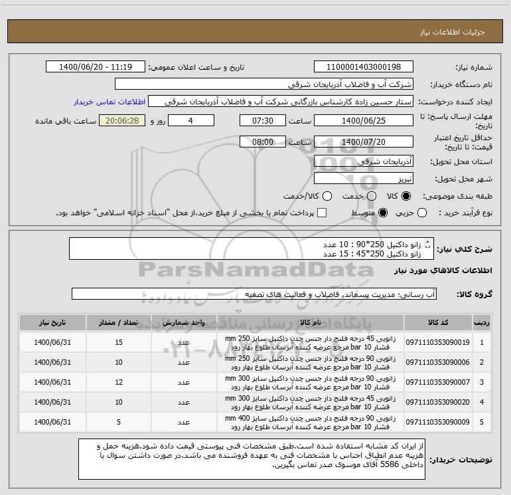The width and height of the screenshot is (511, 495).
Task: Click the unit عدد in row 4
Action: (184, 402)
